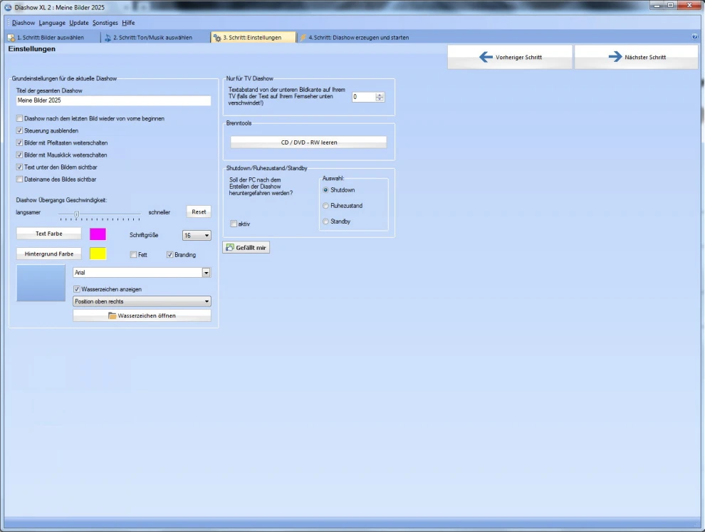Click the gear icon of step 3 tab
Screen dimensions: 705x532
tap(217, 38)
